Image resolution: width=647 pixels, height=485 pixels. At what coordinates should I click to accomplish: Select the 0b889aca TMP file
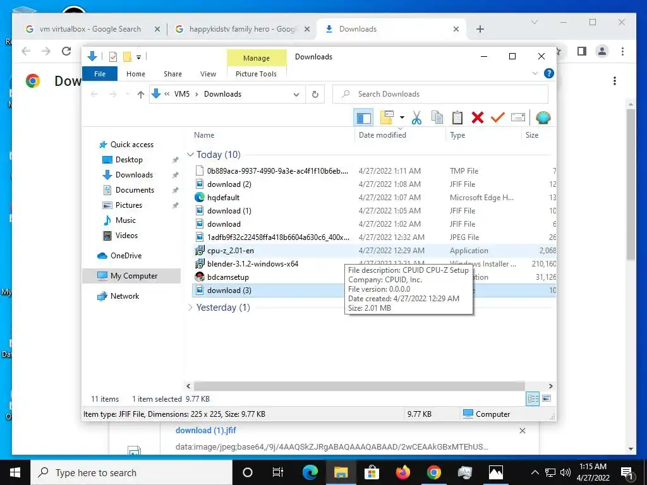click(x=277, y=171)
